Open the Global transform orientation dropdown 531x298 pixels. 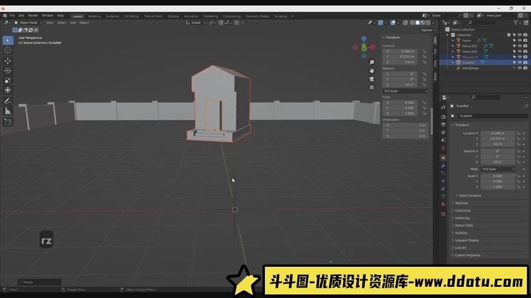196,22
